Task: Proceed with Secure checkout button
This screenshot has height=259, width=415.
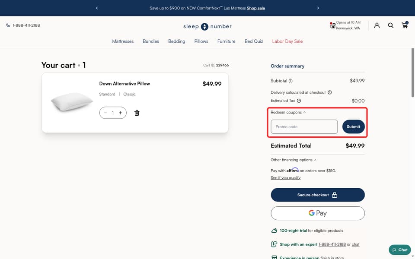Action: [x=318, y=195]
